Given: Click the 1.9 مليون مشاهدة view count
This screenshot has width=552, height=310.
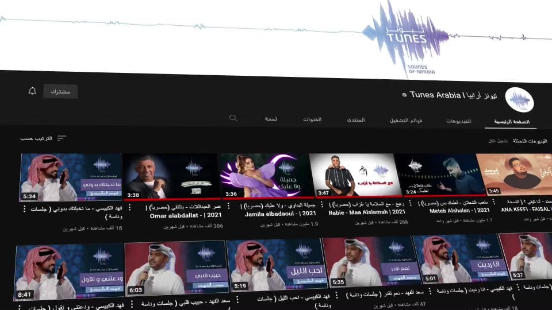Looking at the screenshot, I should tap(289, 224).
